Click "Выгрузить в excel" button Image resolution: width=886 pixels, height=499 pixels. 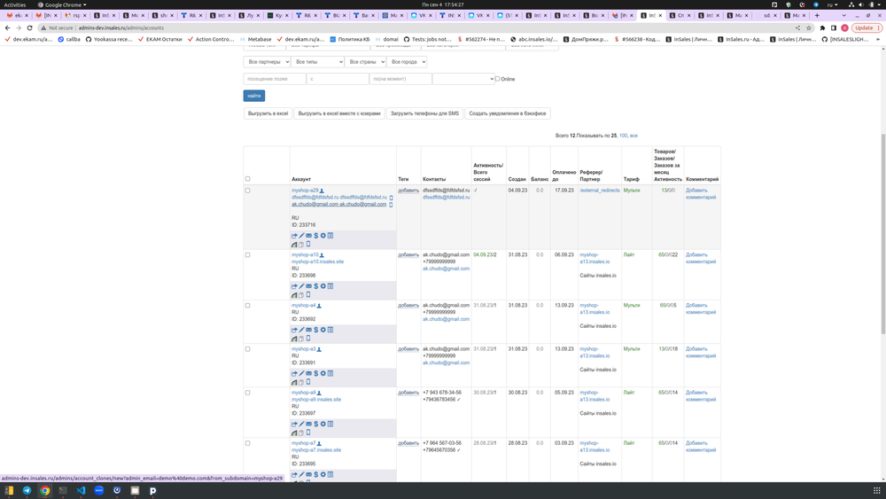268,113
